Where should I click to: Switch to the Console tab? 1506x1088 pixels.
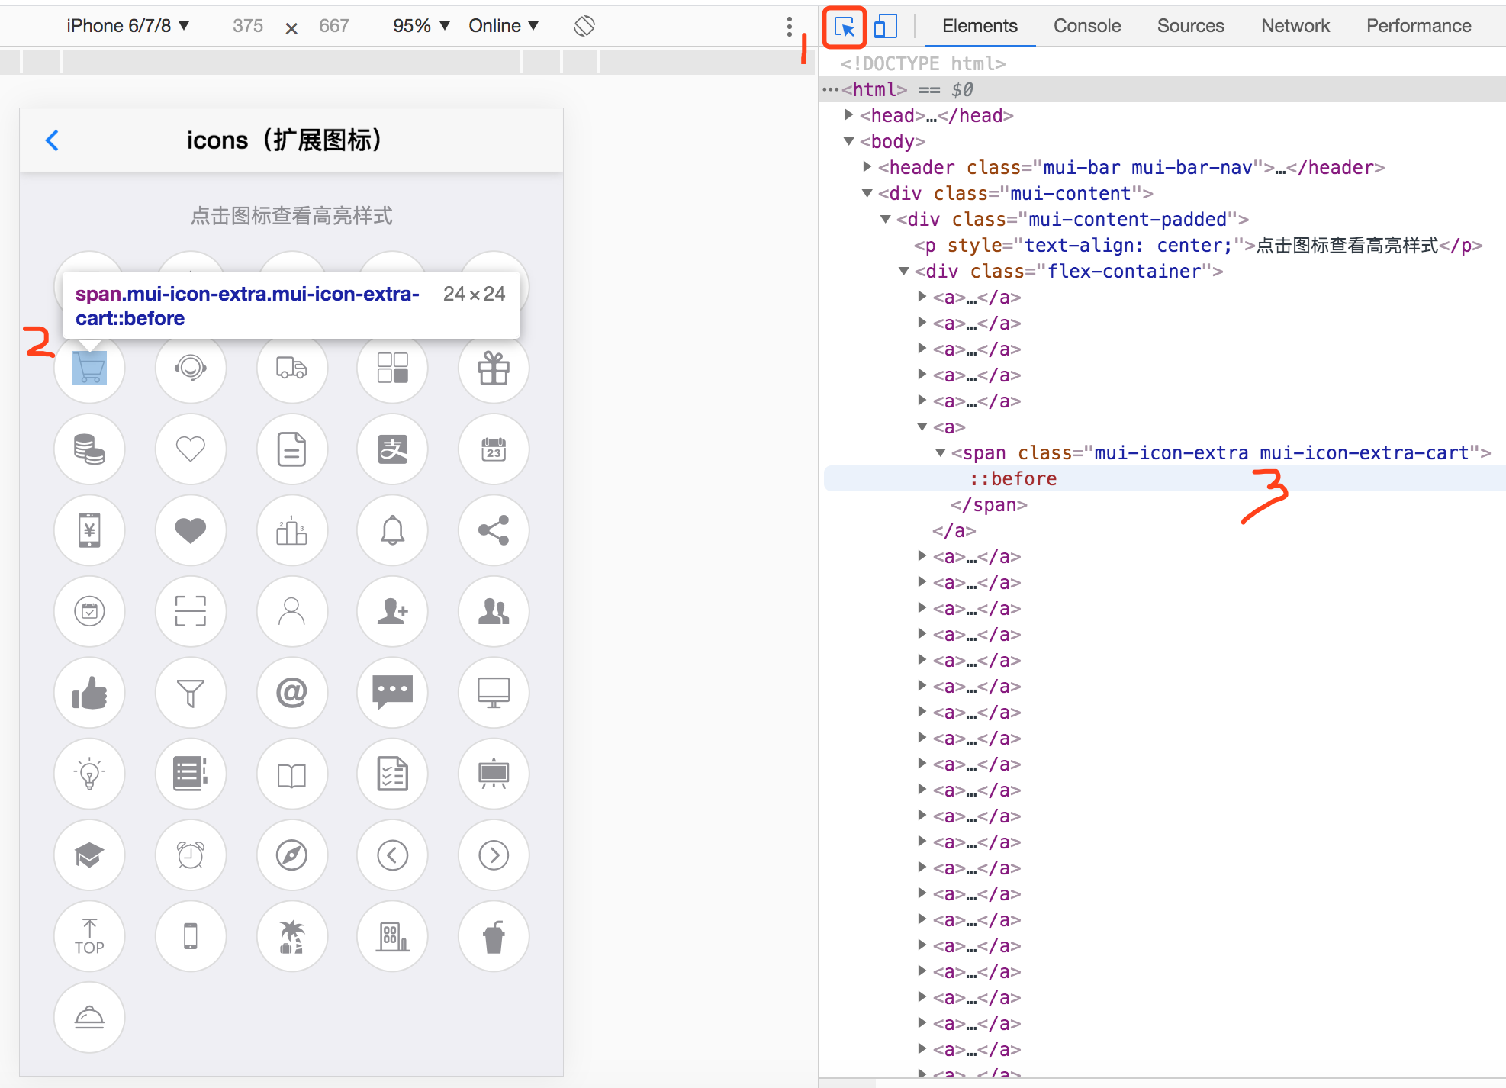pyautogui.click(x=1086, y=26)
